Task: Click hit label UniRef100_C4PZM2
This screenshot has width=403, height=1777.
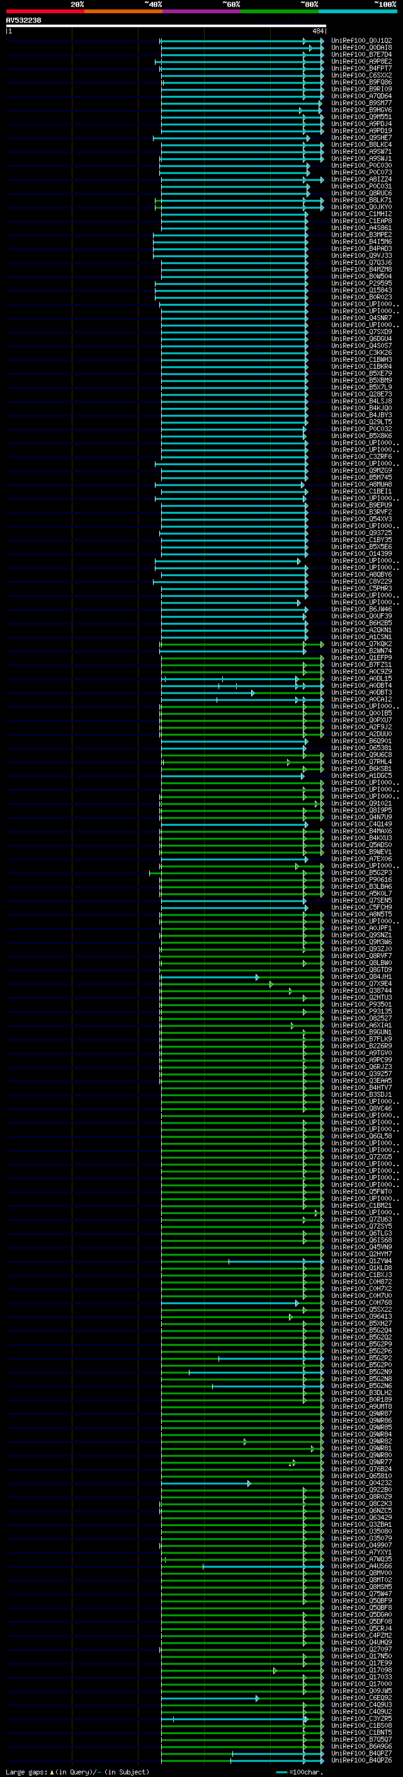Action: tap(361, 1635)
